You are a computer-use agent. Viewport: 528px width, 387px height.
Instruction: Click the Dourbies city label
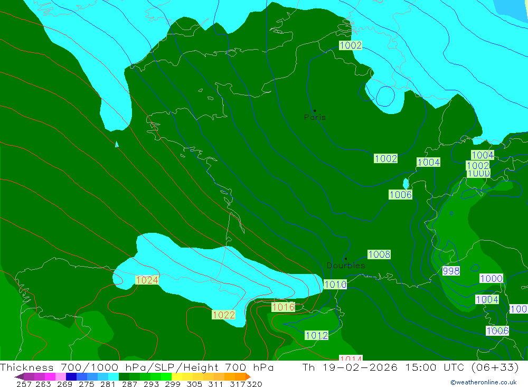(x=346, y=266)
